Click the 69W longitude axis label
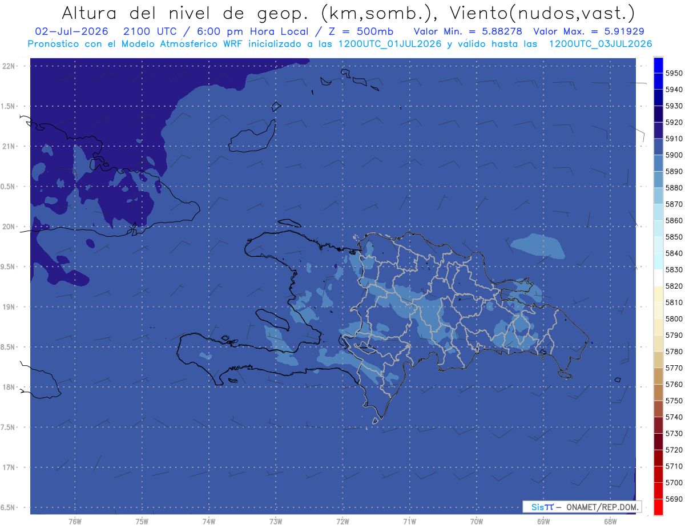The width and height of the screenshot is (685, 529). tap(543, 522)
